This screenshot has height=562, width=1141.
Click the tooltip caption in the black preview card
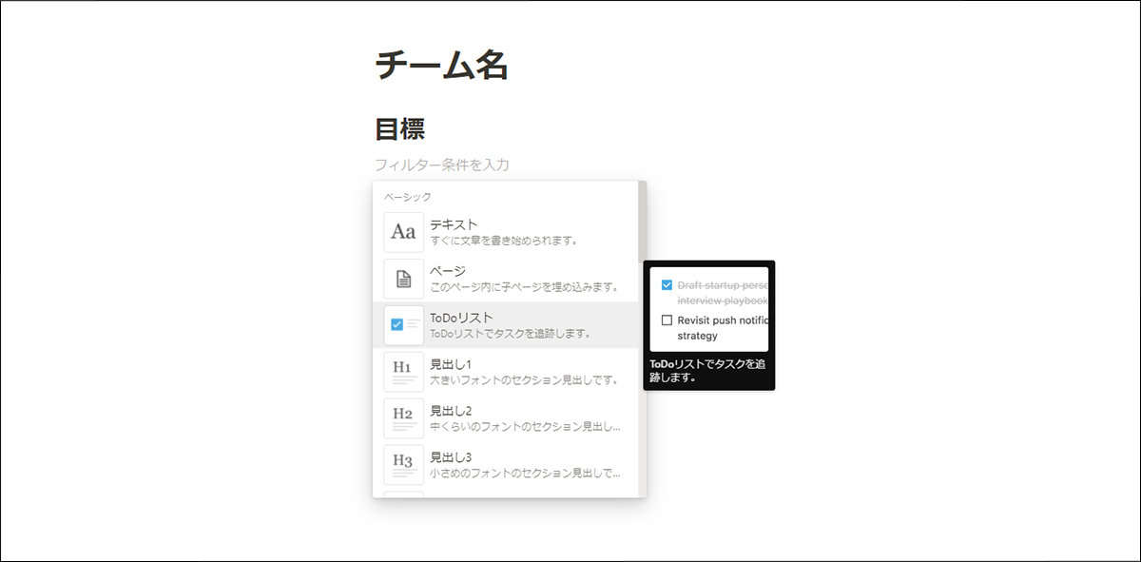(707, 370)
